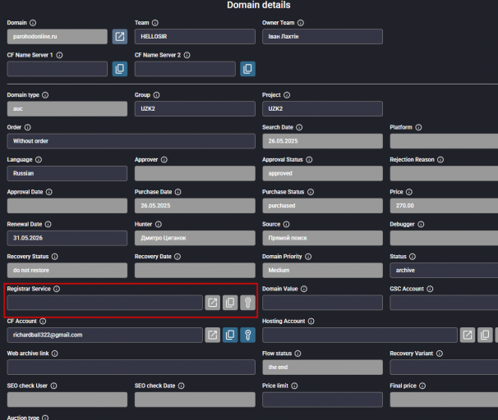The image size is (498, 420).
Task: Click the CF Name Server 2 field
Action: click(185, 69)
